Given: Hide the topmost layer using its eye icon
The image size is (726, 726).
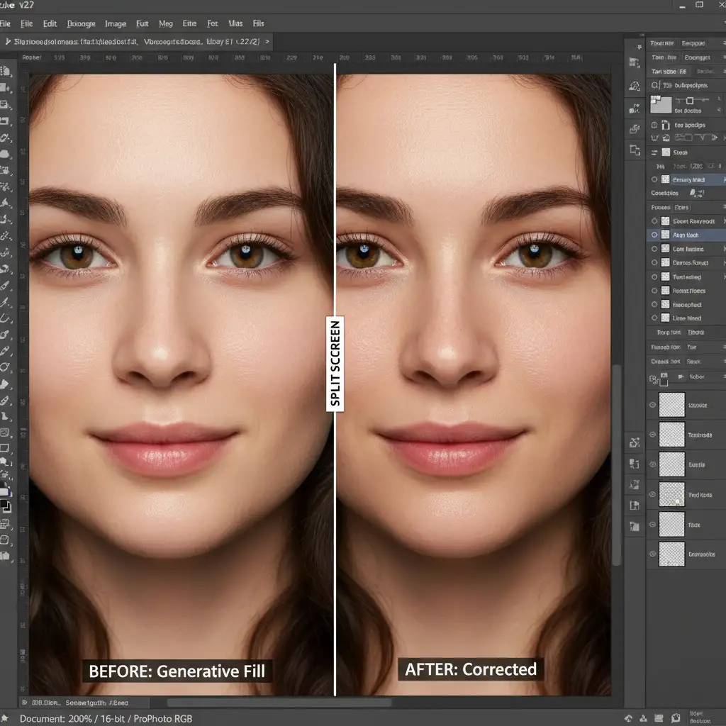Looking at the screenshot, I should tap(652, 406).
